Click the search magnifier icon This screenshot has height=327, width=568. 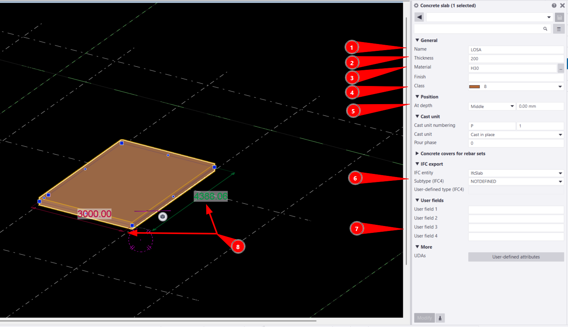tap(545, 29)
